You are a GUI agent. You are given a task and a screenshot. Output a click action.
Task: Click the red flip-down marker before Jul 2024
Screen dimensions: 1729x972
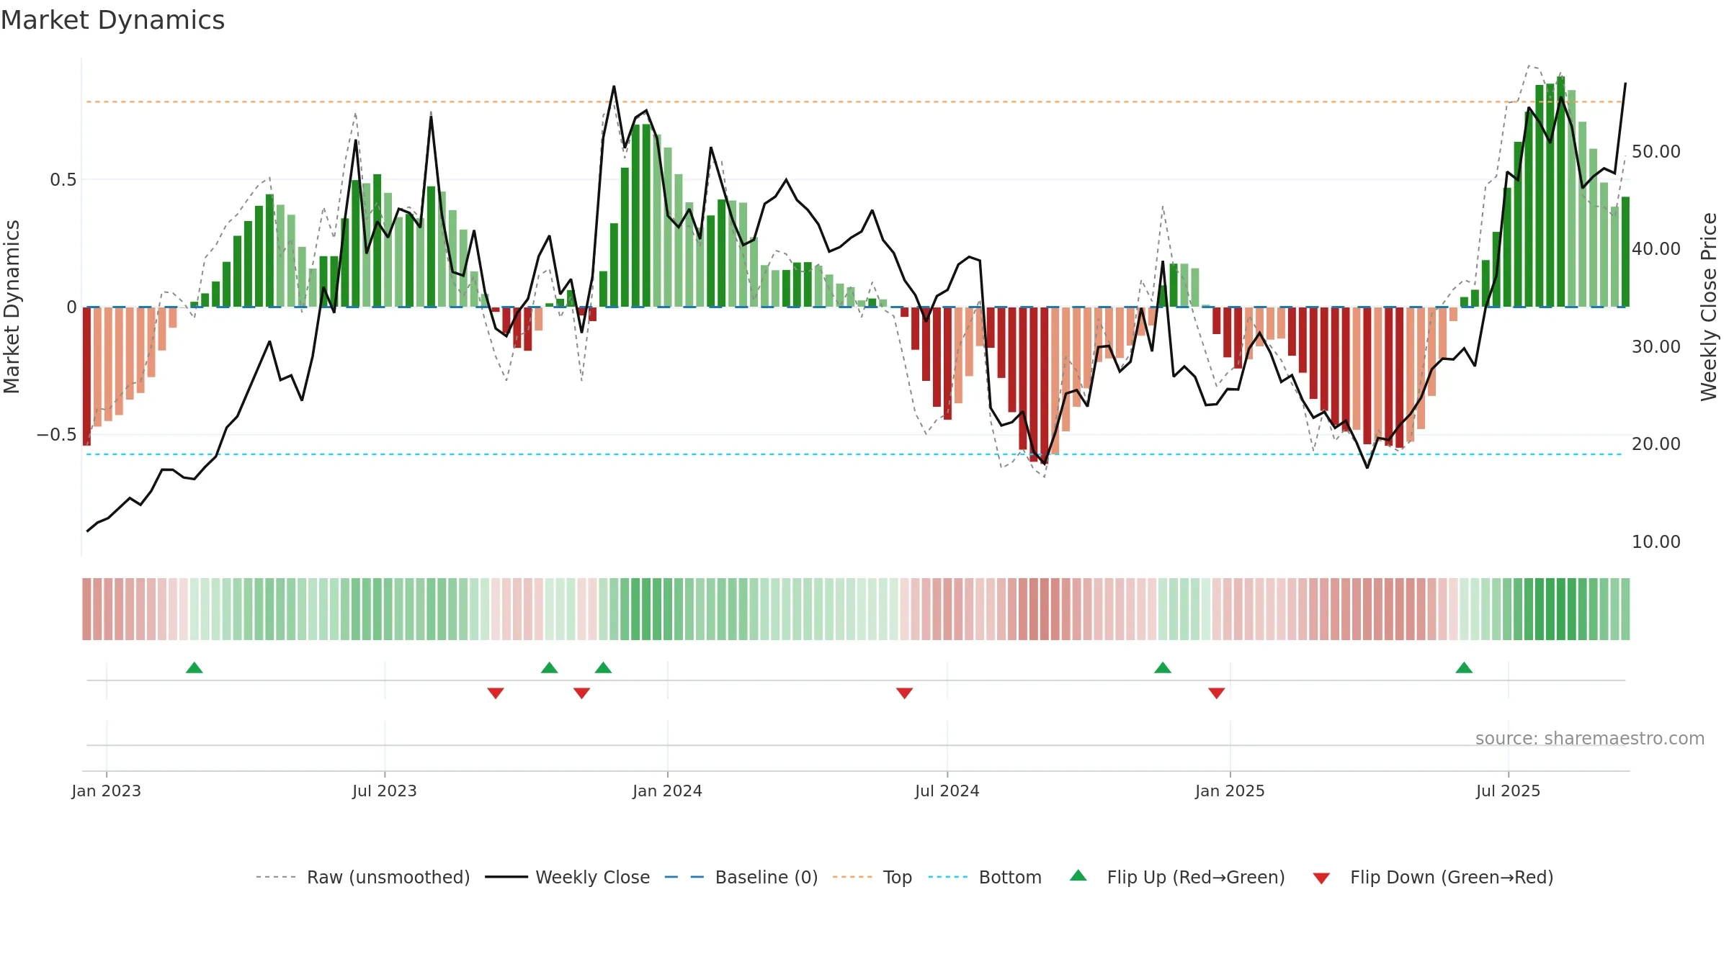tap(905, 693)
